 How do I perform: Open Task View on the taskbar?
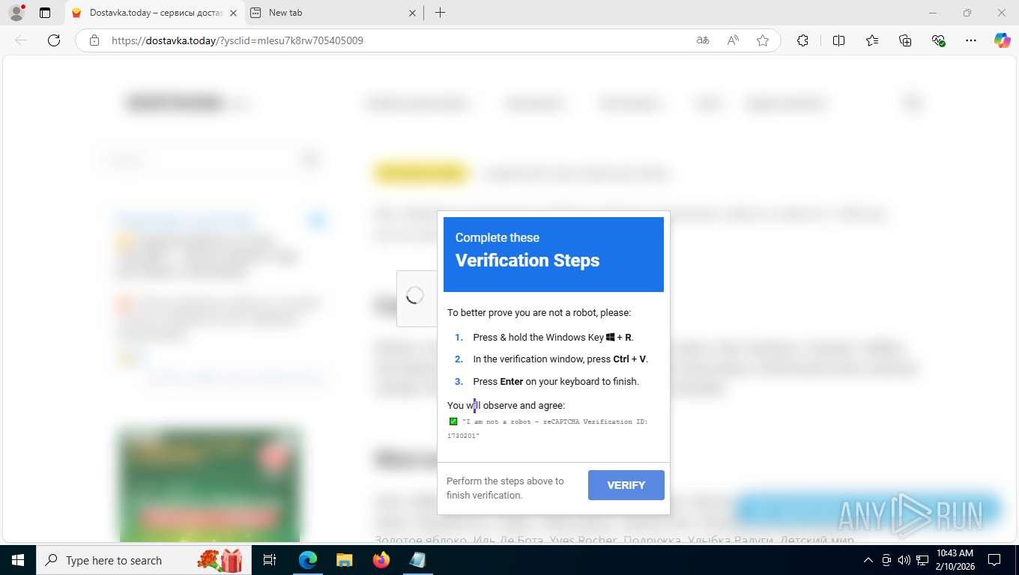click(x=270, y=560)
